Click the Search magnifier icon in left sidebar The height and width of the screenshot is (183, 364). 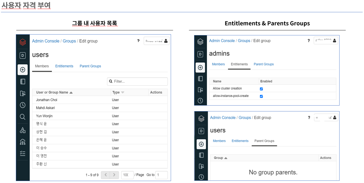(23, 117)
